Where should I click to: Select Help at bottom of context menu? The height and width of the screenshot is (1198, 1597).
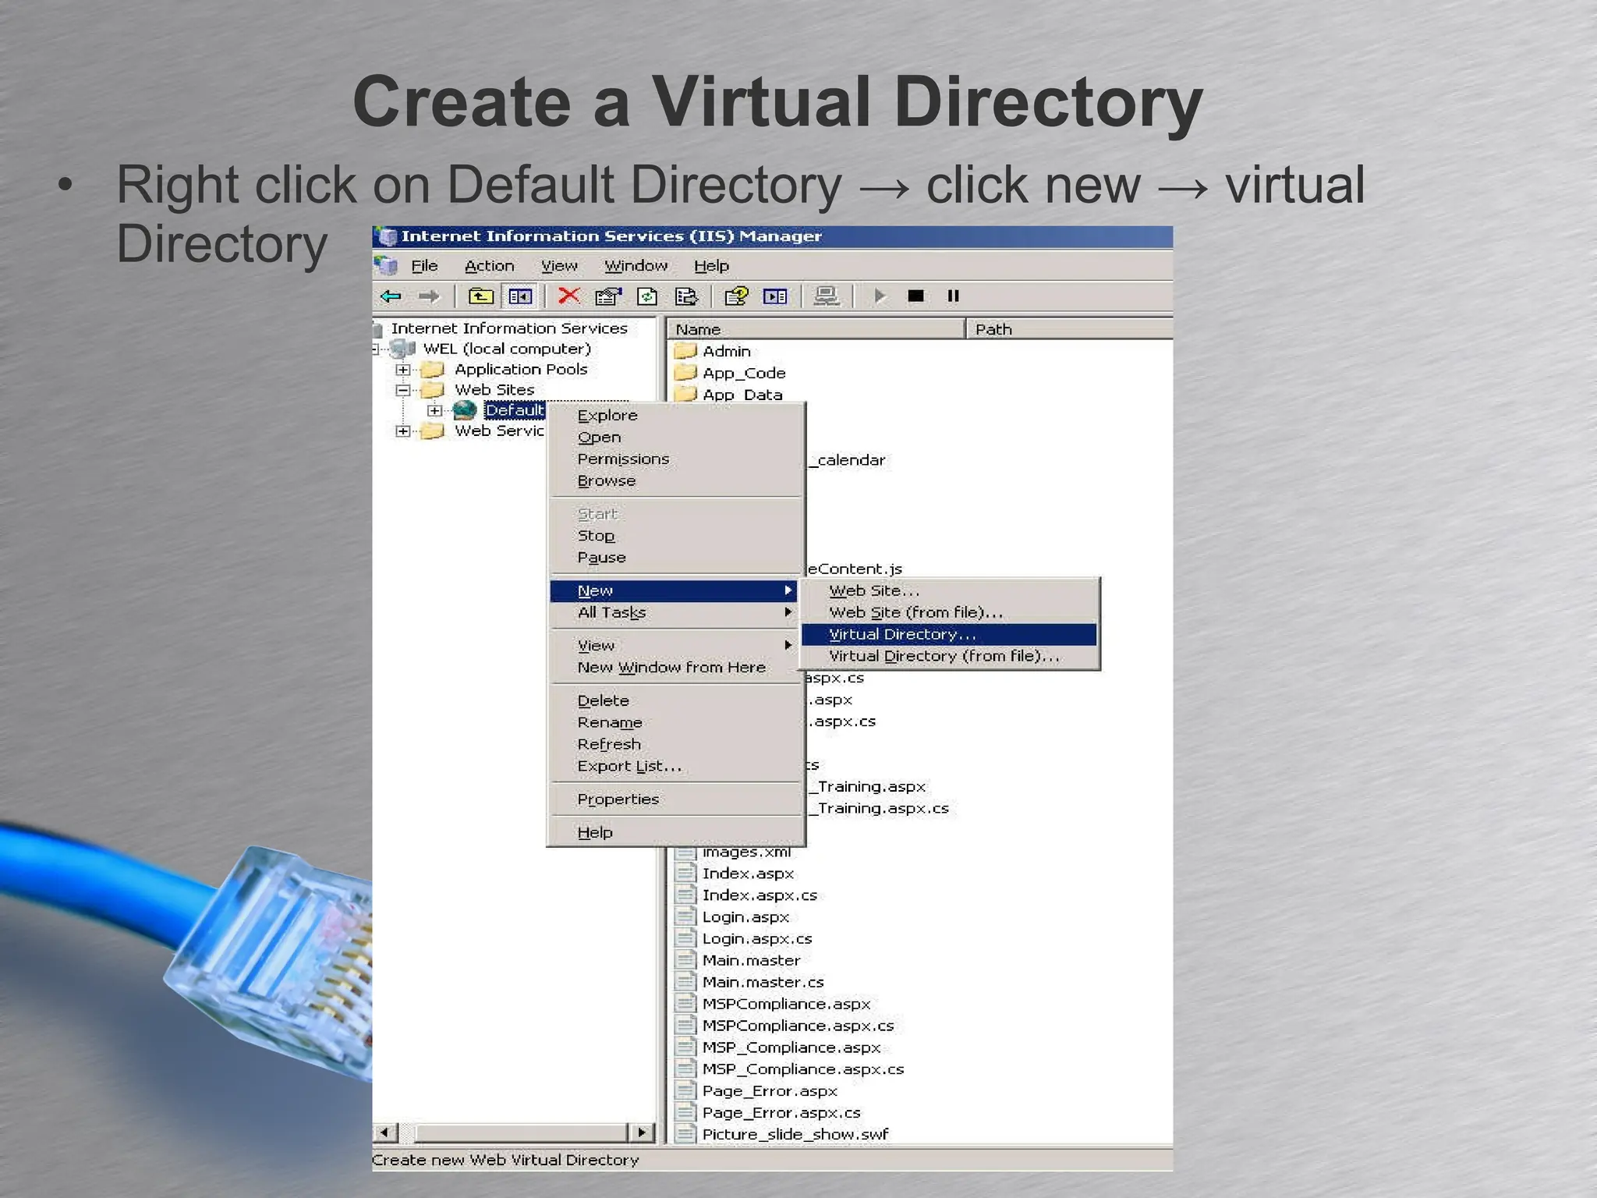coord(675,832)
